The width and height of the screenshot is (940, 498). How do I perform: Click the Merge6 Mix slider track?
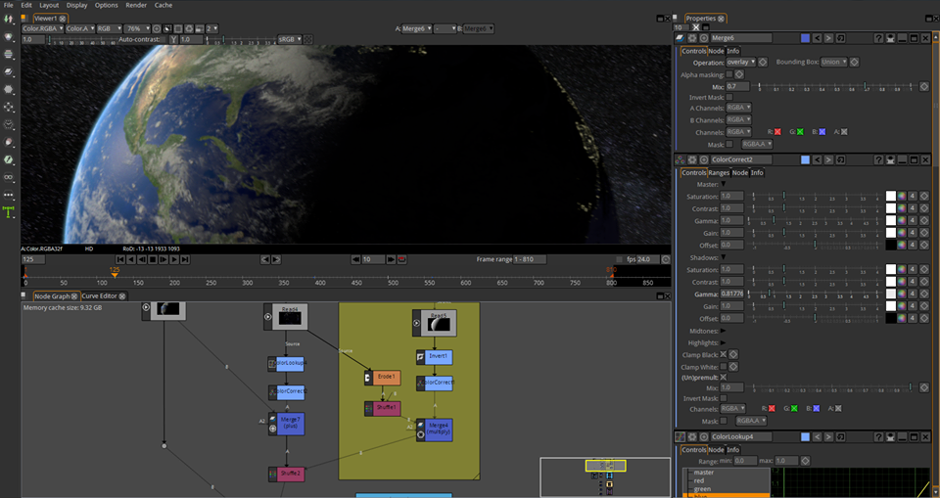pyautogui.click(x=835, y=86)
